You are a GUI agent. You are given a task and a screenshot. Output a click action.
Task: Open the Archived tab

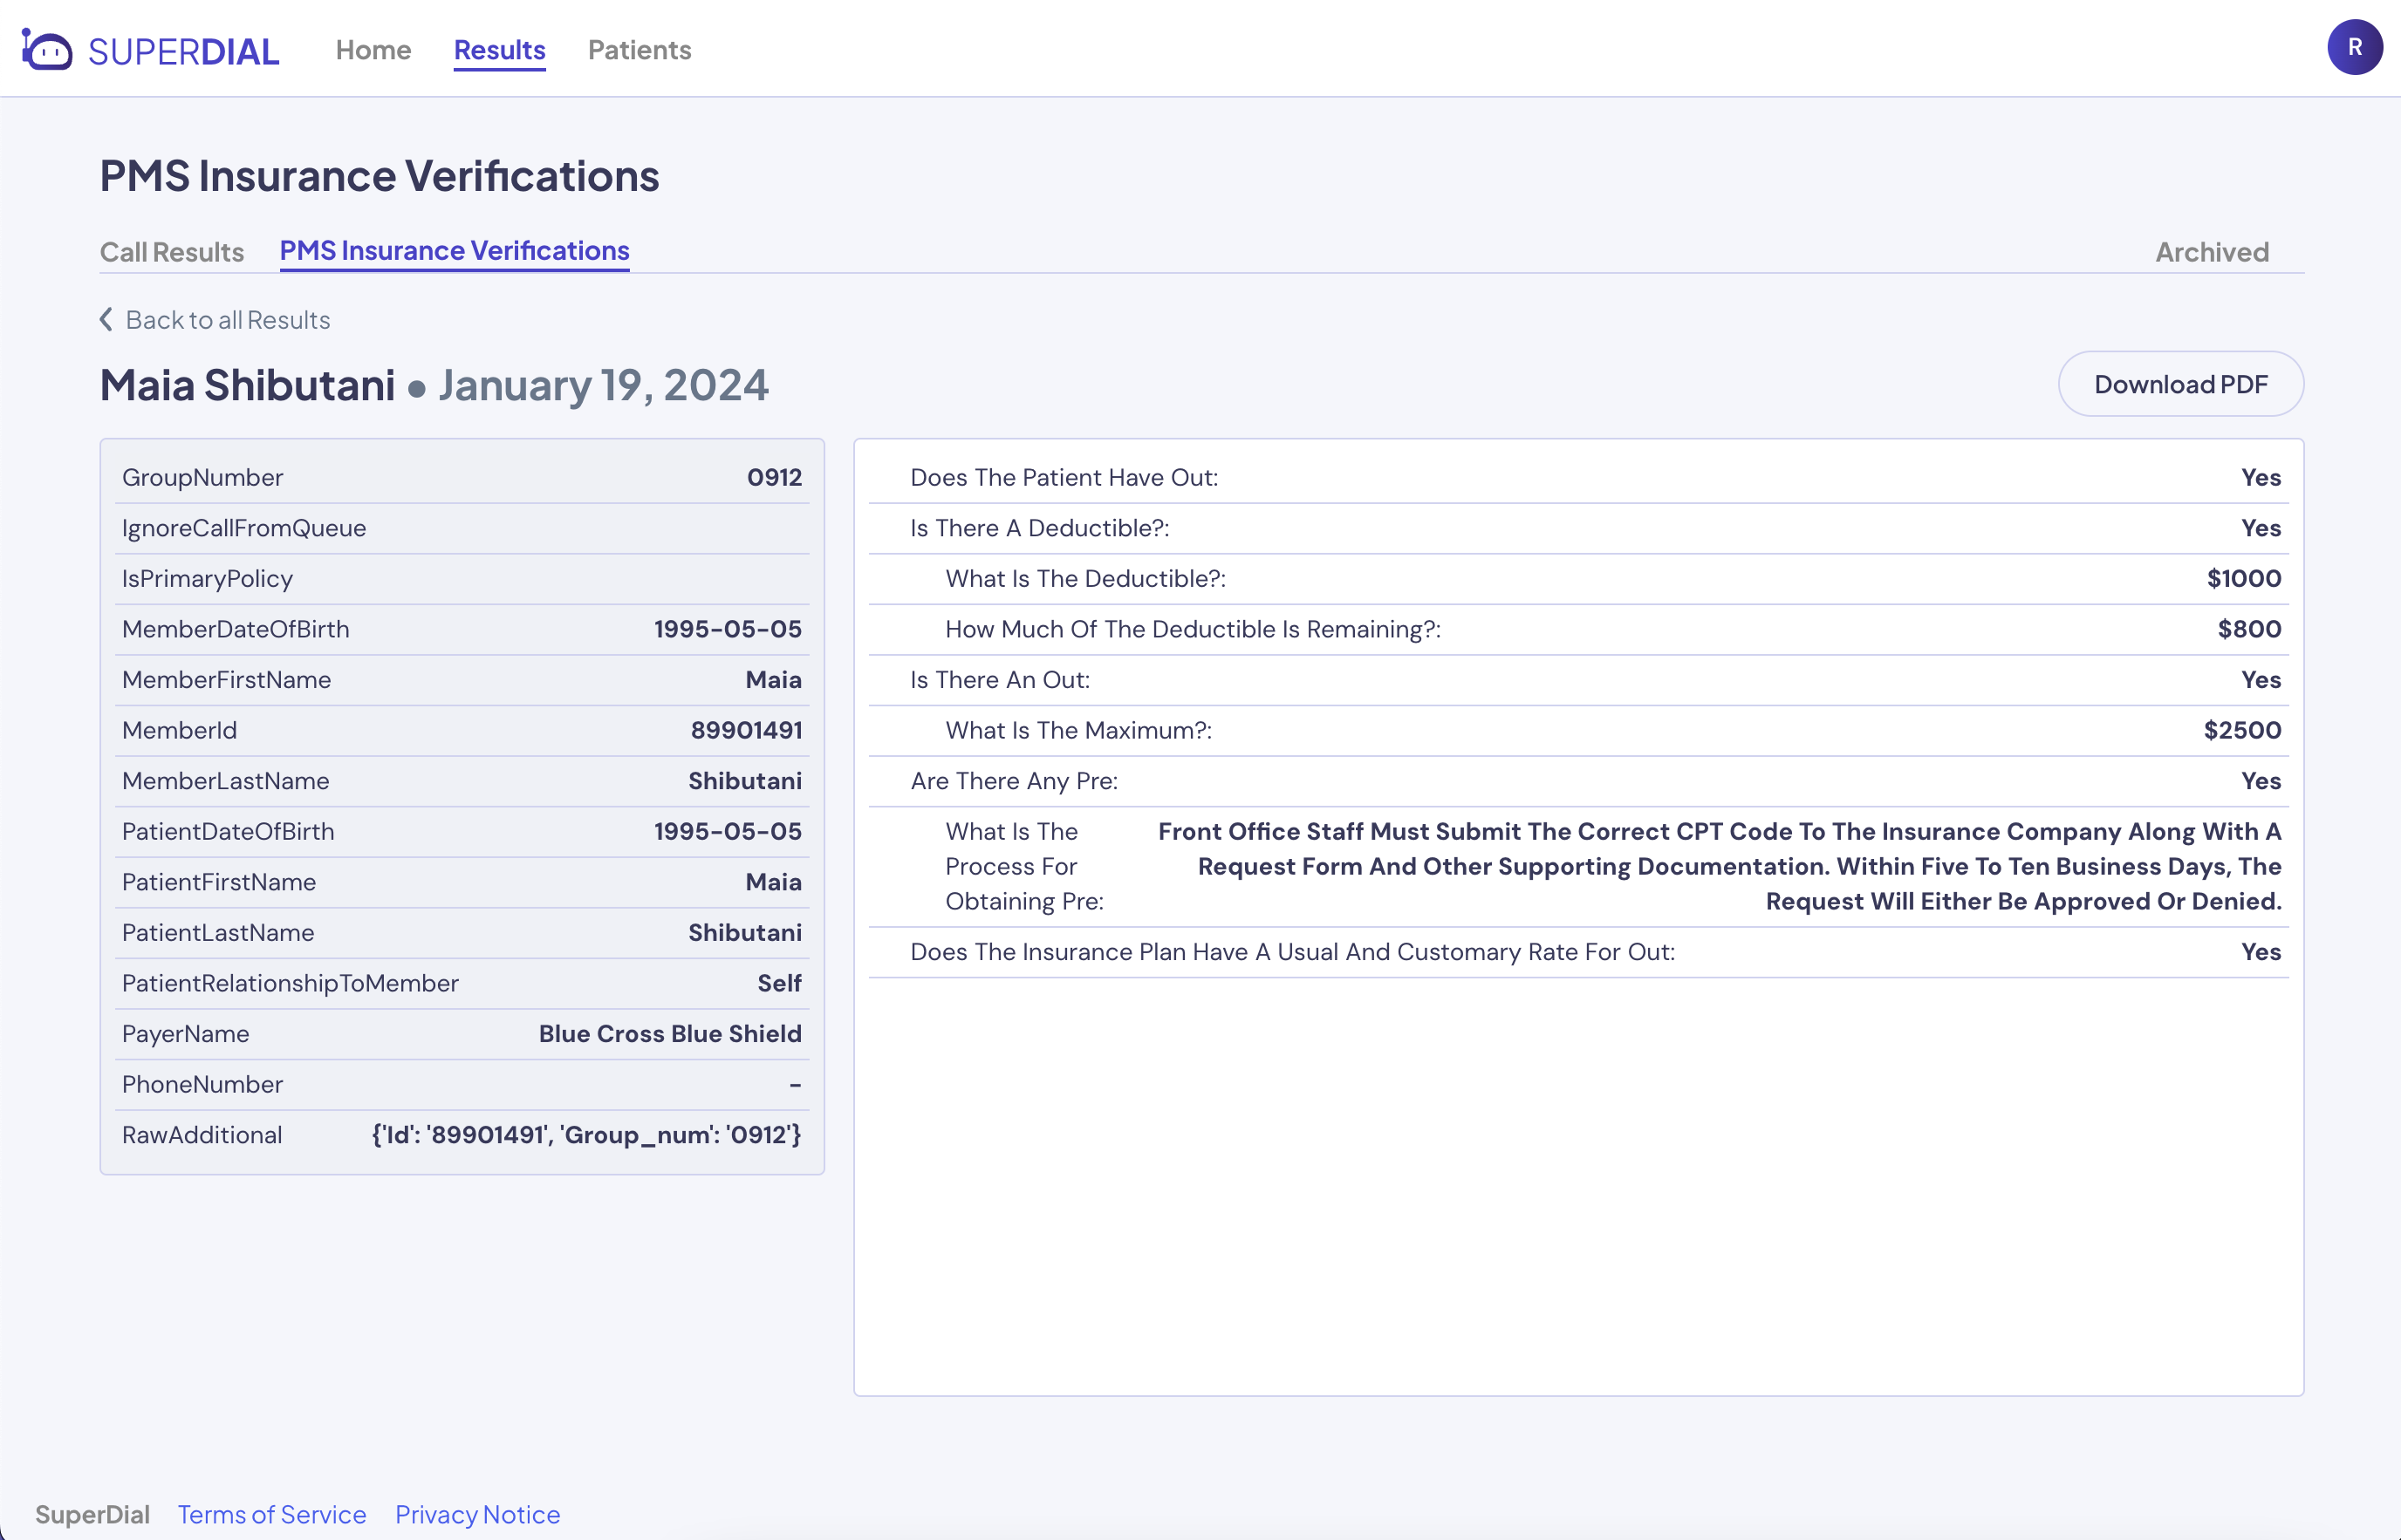2211,252
